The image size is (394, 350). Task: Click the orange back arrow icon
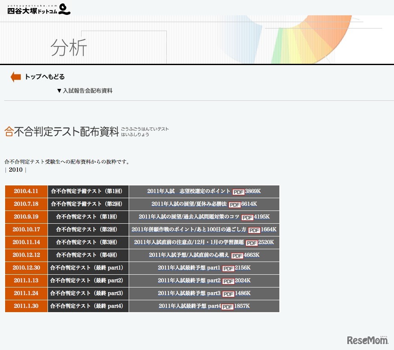pyautogui.click(x=15, y=77)
